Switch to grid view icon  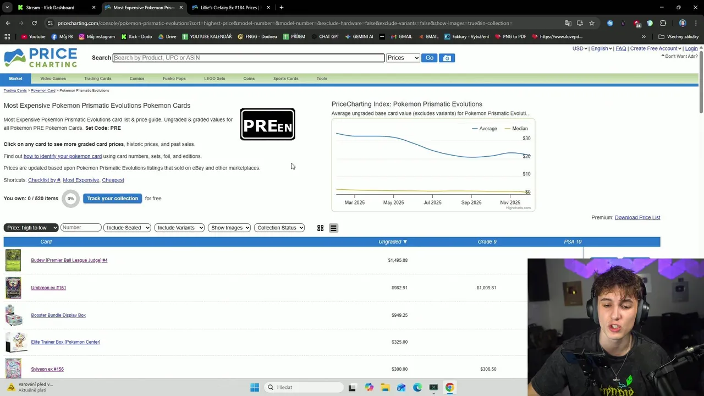click(x=320, y=228)
